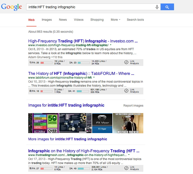193x174 pixels.
Task: Open the Shopping tab
Action: click(97, 20)
